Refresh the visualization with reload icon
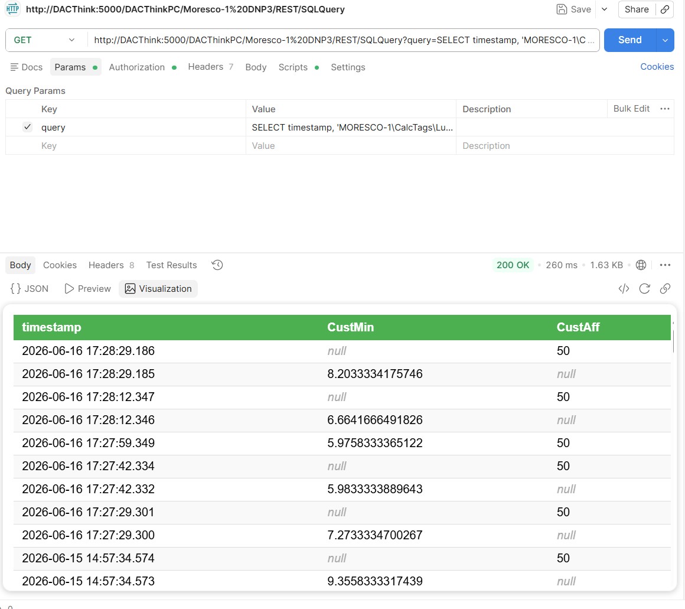 [644, 289]
